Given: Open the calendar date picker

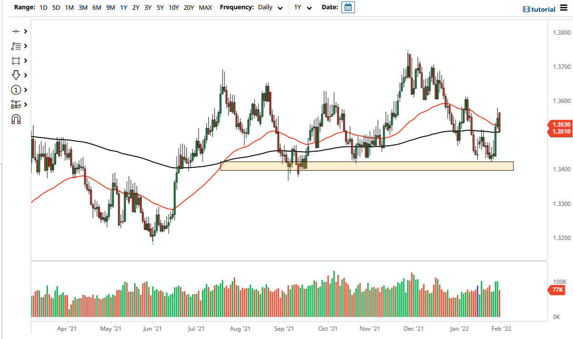Looking at the screenshot, I should (348, 7).
